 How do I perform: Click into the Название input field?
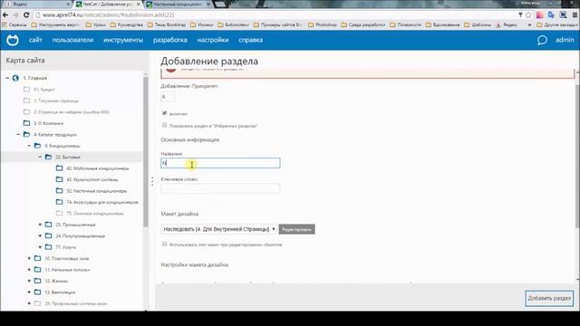coord(220,163)
